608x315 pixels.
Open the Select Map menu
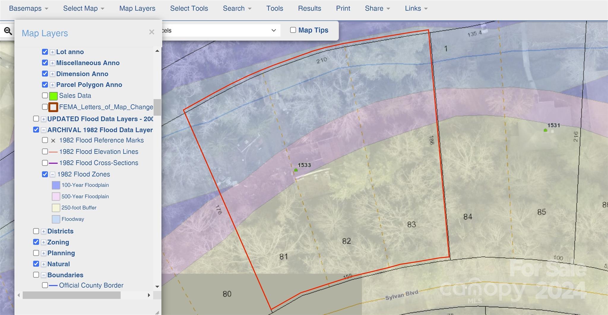(84, 8)
